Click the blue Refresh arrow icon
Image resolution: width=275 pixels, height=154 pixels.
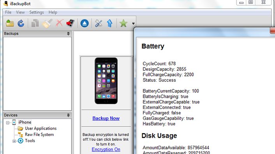point(21,23)
